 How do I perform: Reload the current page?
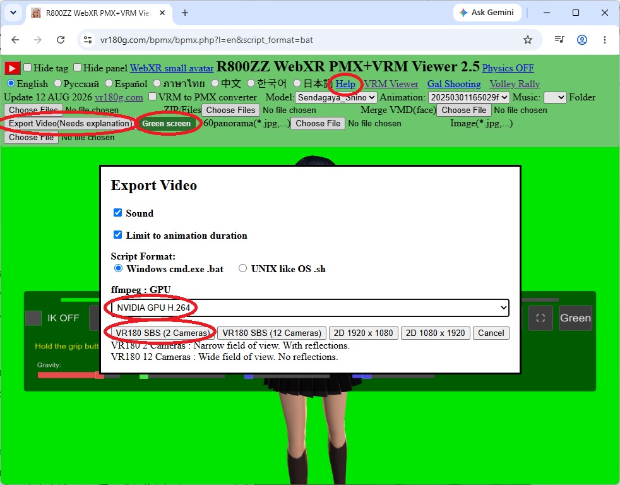point(61,40)
